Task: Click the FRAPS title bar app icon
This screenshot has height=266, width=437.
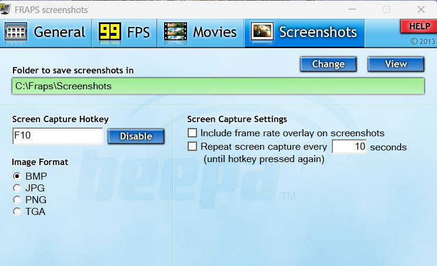Action: pos(5,9)
